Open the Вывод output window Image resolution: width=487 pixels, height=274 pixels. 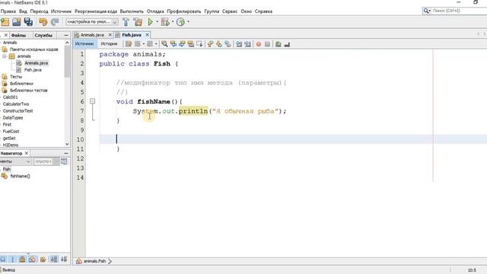click(8, 270)
